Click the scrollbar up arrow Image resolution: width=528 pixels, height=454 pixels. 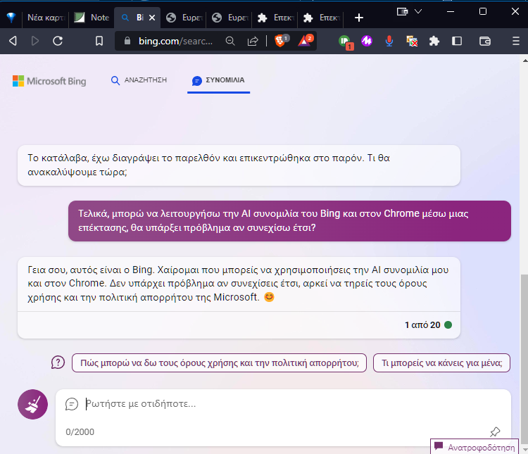tap(524, 61)
